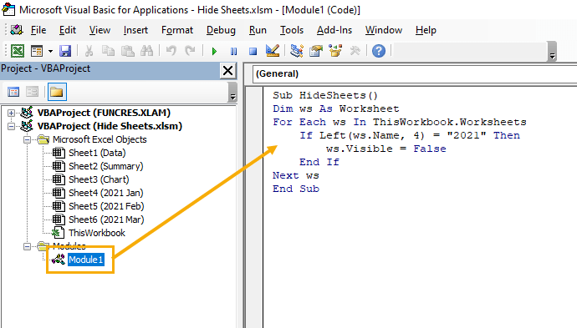Image resolution: width=577 pixels, height=328 pixels.
Task: Open the Edit menu
Action: (68, 30)
